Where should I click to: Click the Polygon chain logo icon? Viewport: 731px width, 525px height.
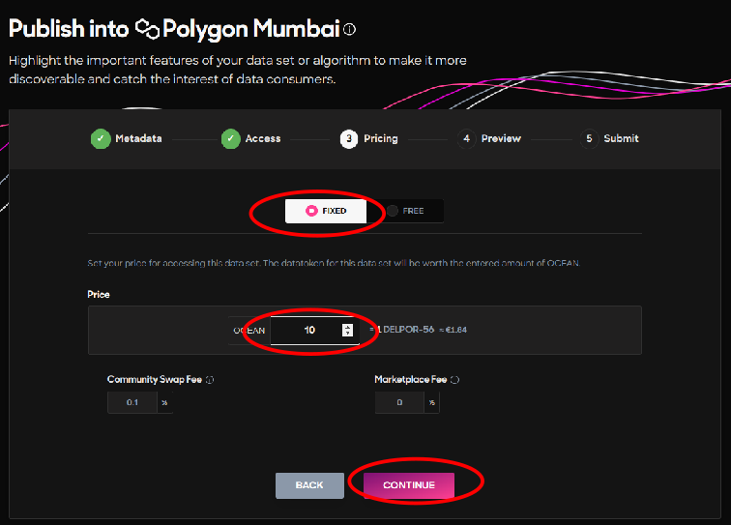(x=147, y=29)
